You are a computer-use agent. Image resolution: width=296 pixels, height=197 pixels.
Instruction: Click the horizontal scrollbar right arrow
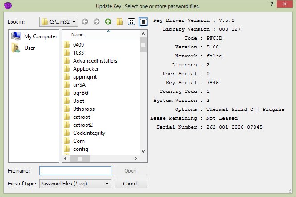136,159
